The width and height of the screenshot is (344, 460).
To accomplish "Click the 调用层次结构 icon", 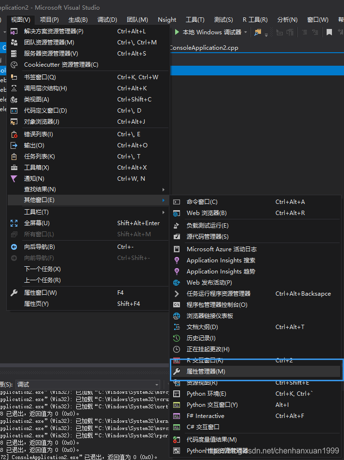I will (14, 88).
